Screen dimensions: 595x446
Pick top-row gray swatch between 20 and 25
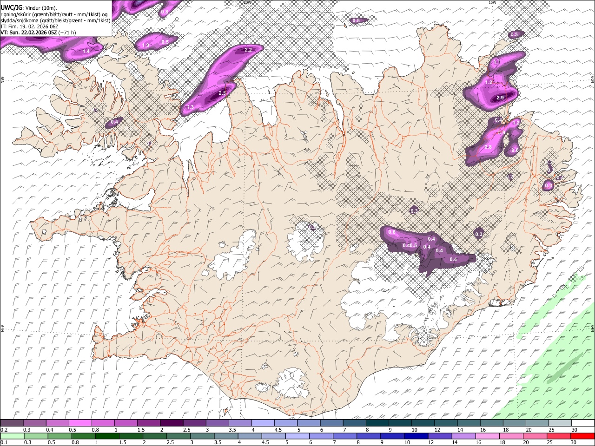coord(537,423)
